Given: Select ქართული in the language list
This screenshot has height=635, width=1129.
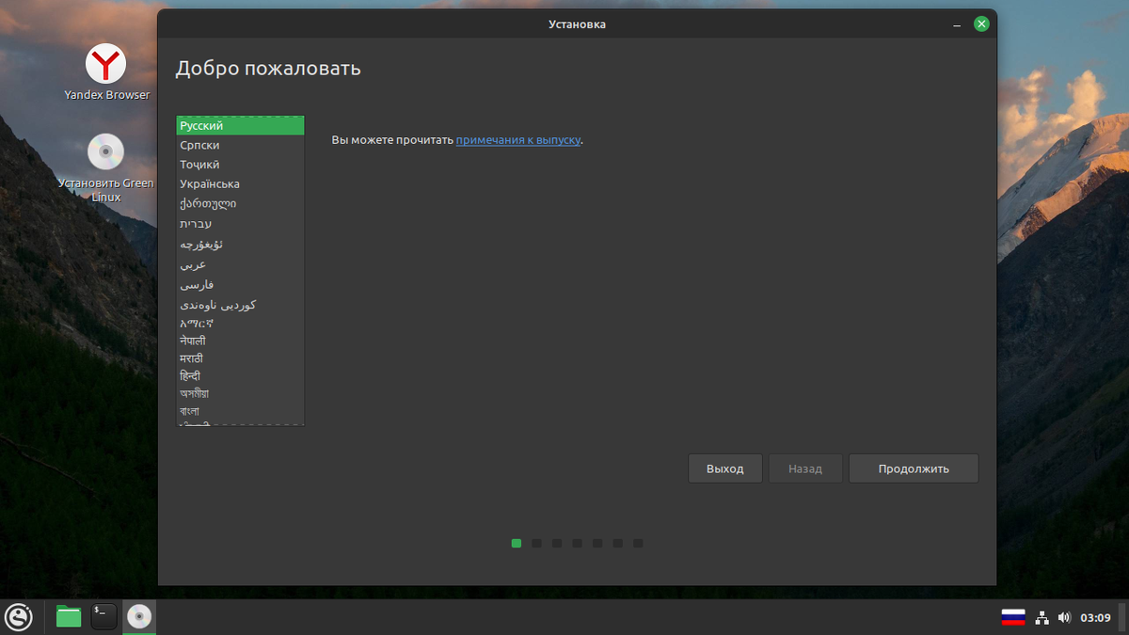Looking at the screenshot, I should (241, 204).
